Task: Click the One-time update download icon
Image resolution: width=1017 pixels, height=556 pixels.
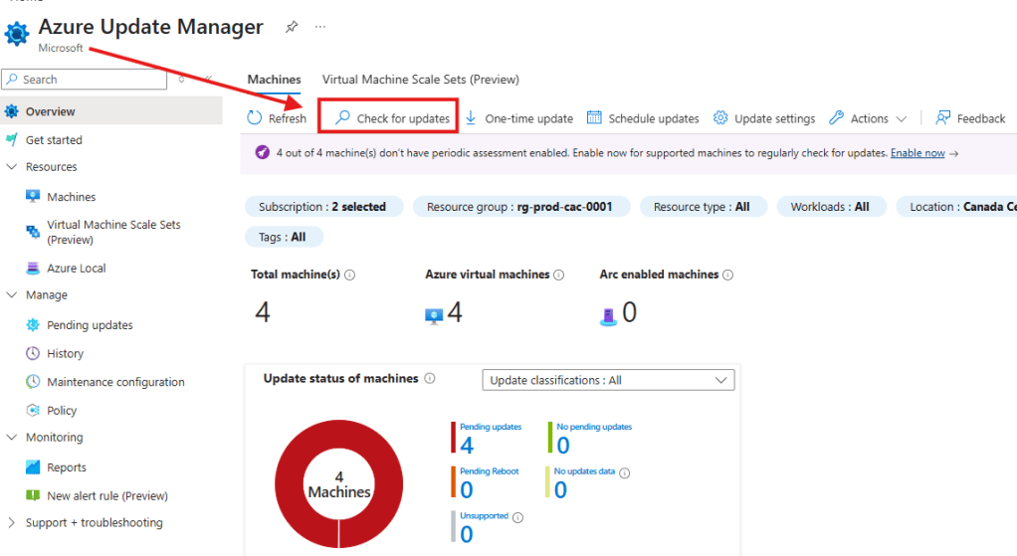Action: pyautogui.click(x=472, y=118)
